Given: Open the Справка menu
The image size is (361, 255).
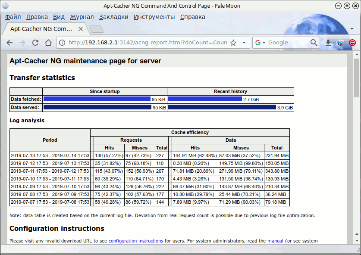Looking at the screenshot, I should pos(192,17).
